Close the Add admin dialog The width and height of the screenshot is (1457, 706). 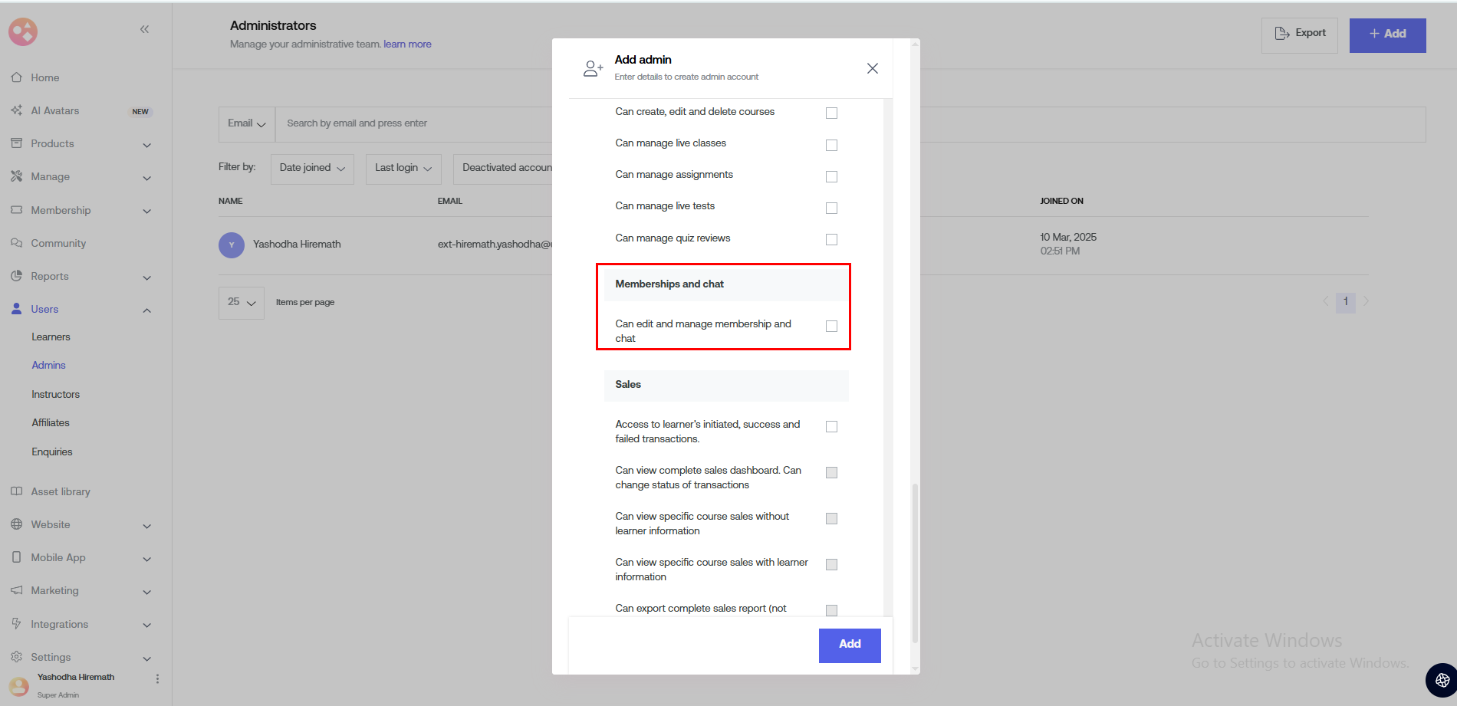point(872,68)
